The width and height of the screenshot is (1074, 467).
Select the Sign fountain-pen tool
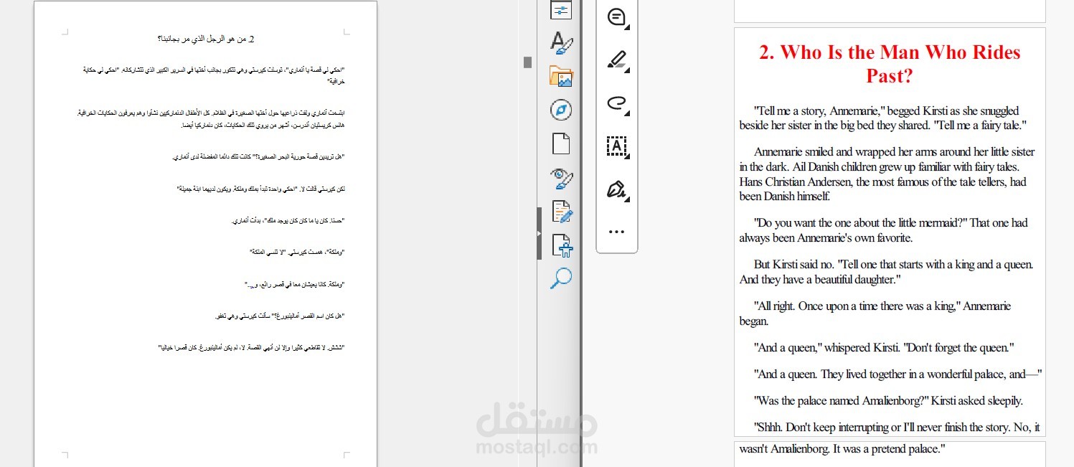[x=616, y=189]
